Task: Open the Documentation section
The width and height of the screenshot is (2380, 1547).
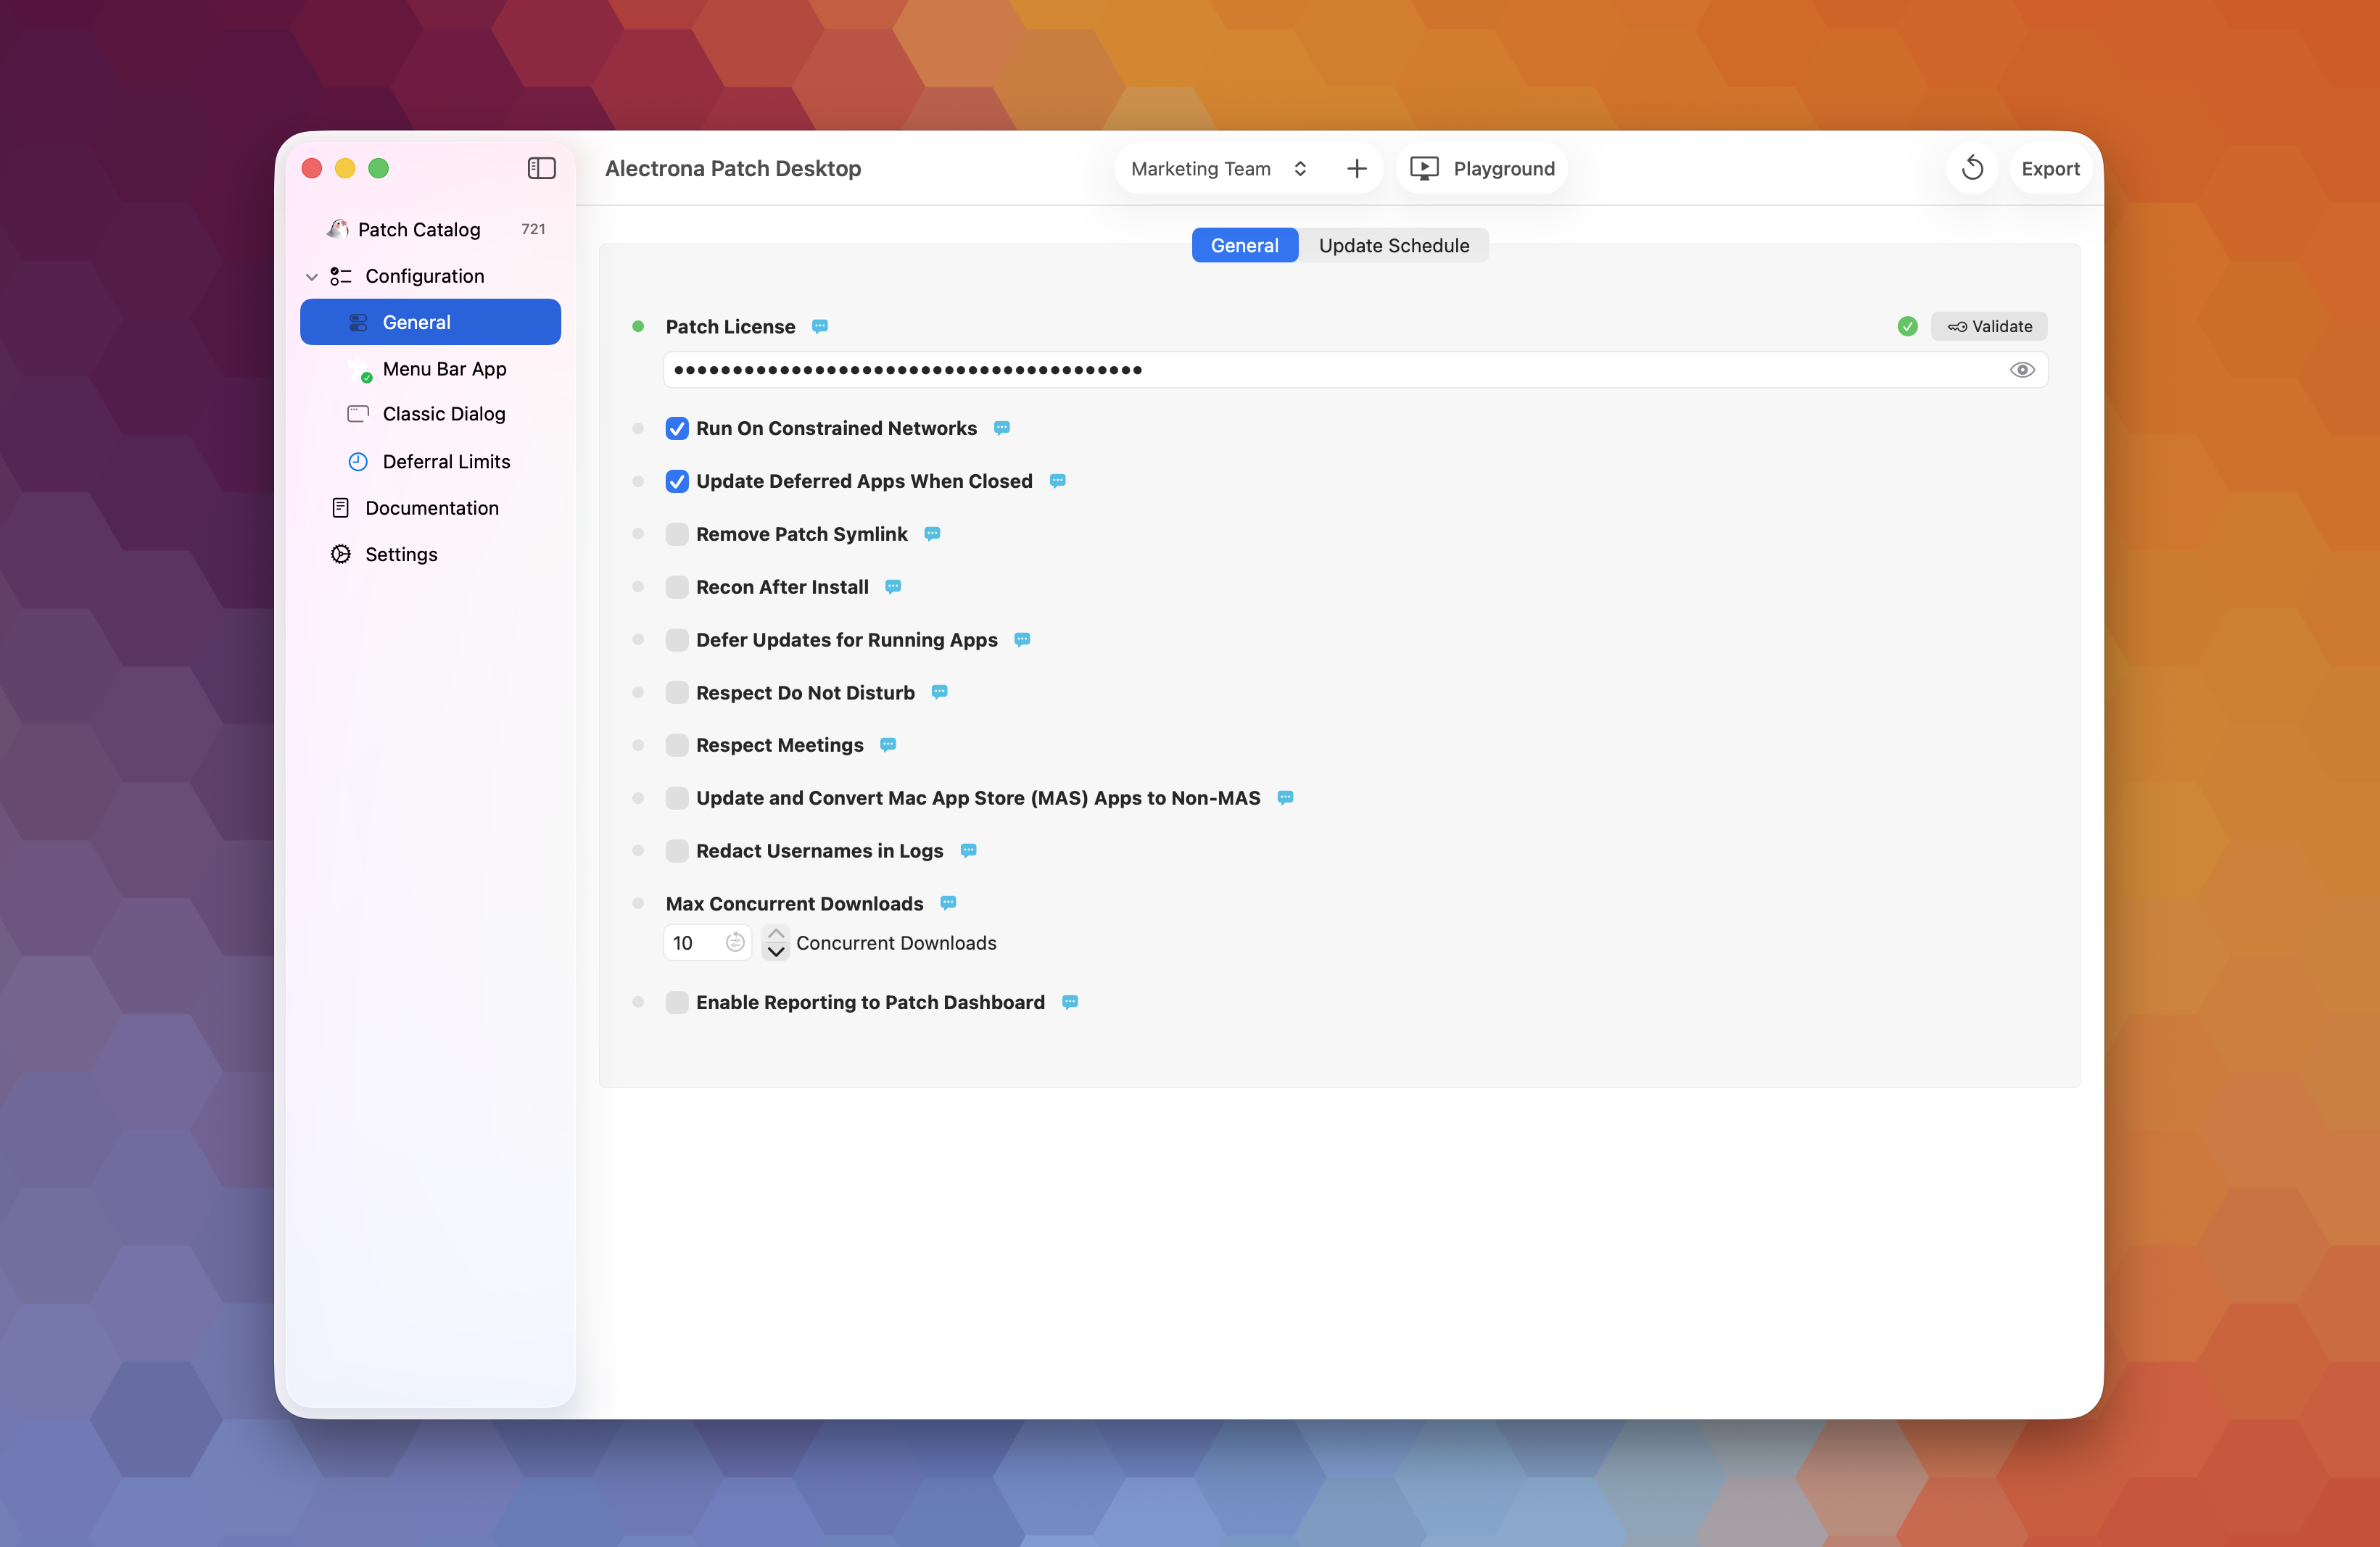Action: pyautogui.click(x=430, y=507)
